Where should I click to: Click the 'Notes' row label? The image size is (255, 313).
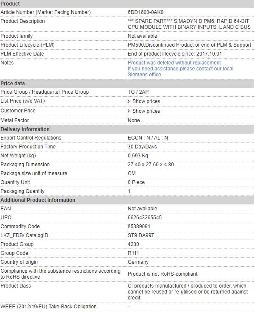coord(7,63)
